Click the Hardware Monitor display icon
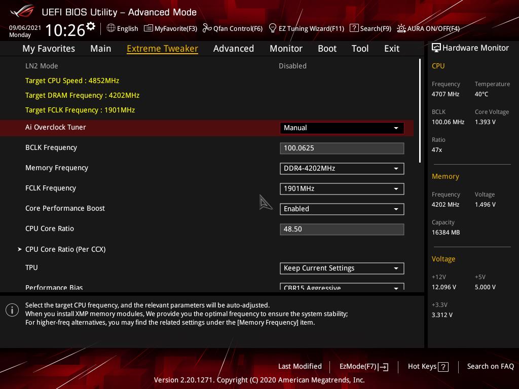 [x=436, y=48]
